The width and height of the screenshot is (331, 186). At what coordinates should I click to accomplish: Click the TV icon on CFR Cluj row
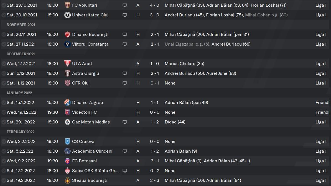(125, 83)
